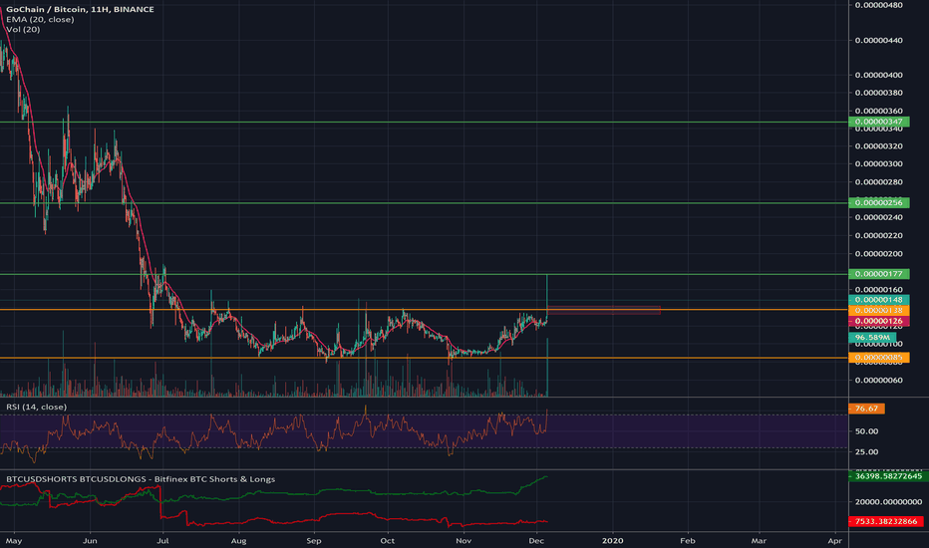Viewport: 929px width, 548px height.
Task: Click the 0.00000160 price axis tick
Action: (878, 290)
